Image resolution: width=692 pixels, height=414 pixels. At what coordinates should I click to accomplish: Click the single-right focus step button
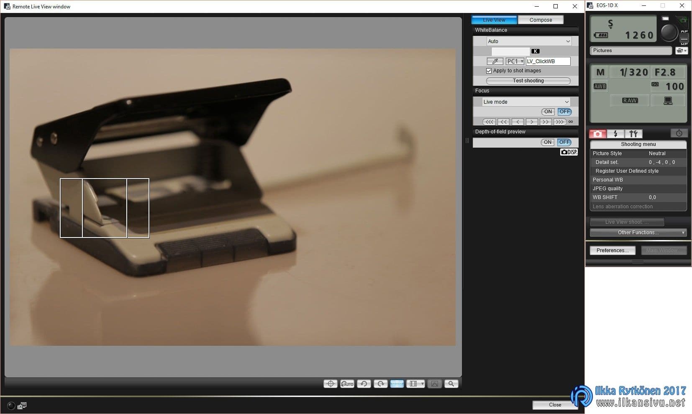[532, 122]
